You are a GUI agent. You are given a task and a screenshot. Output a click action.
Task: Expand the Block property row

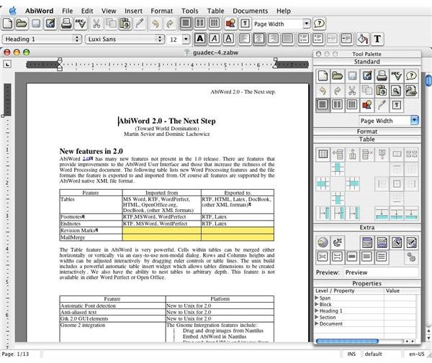click(x=317, y=304)
